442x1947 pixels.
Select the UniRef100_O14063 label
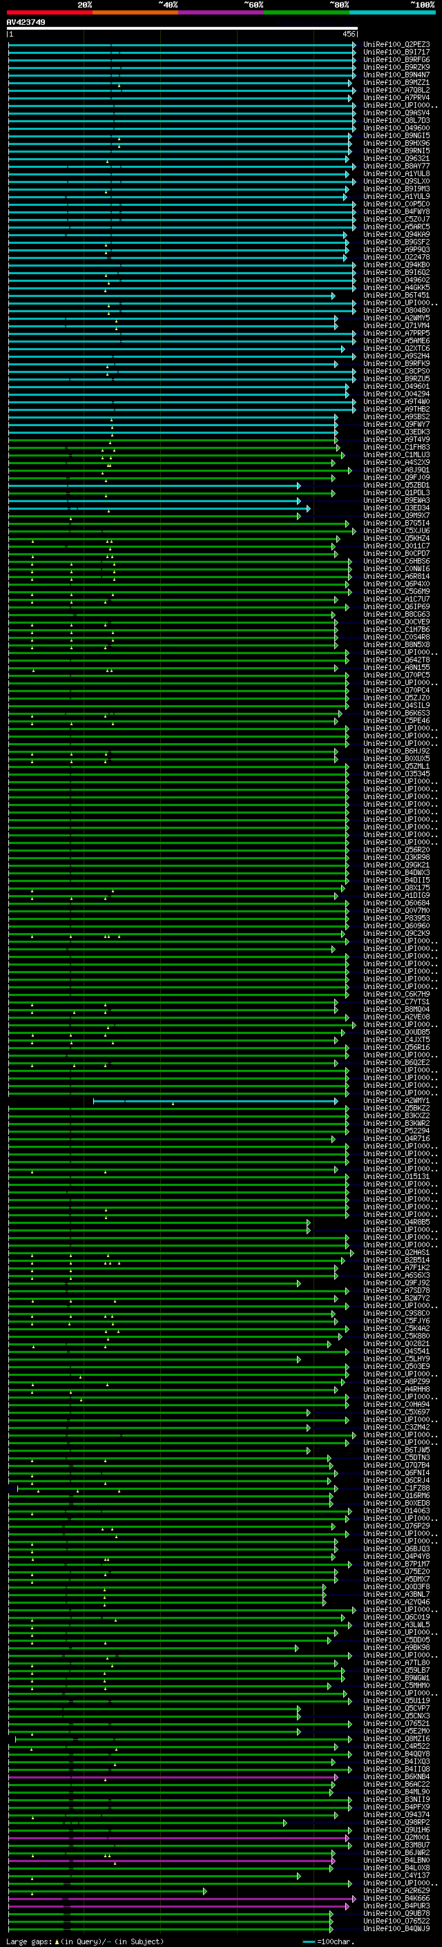[x=396, y=1511]
